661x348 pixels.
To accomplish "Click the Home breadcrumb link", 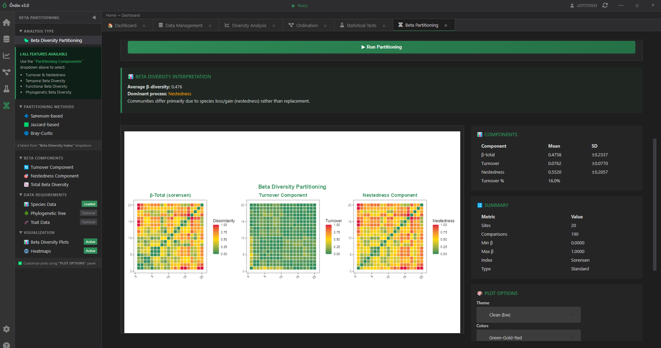I will 111,15.
